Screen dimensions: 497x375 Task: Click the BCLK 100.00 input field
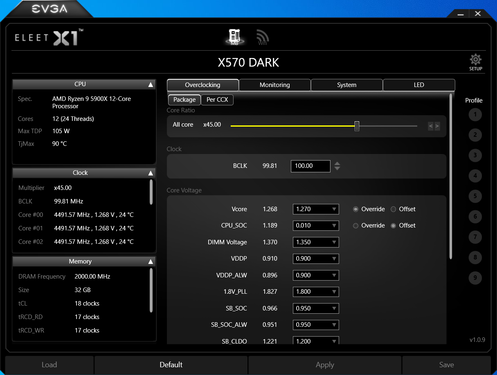pyautogui.click(x=310, y=166)
